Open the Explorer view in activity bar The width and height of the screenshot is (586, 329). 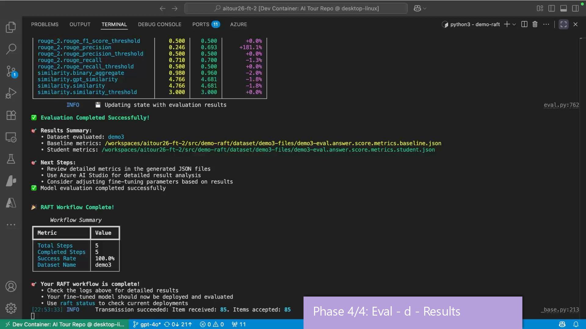pyautogui.click(x=11, y=27)
